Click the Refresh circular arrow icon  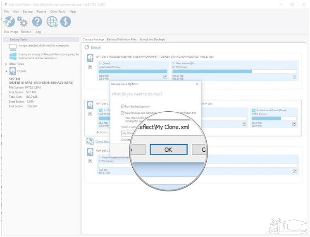click(87, 47)
